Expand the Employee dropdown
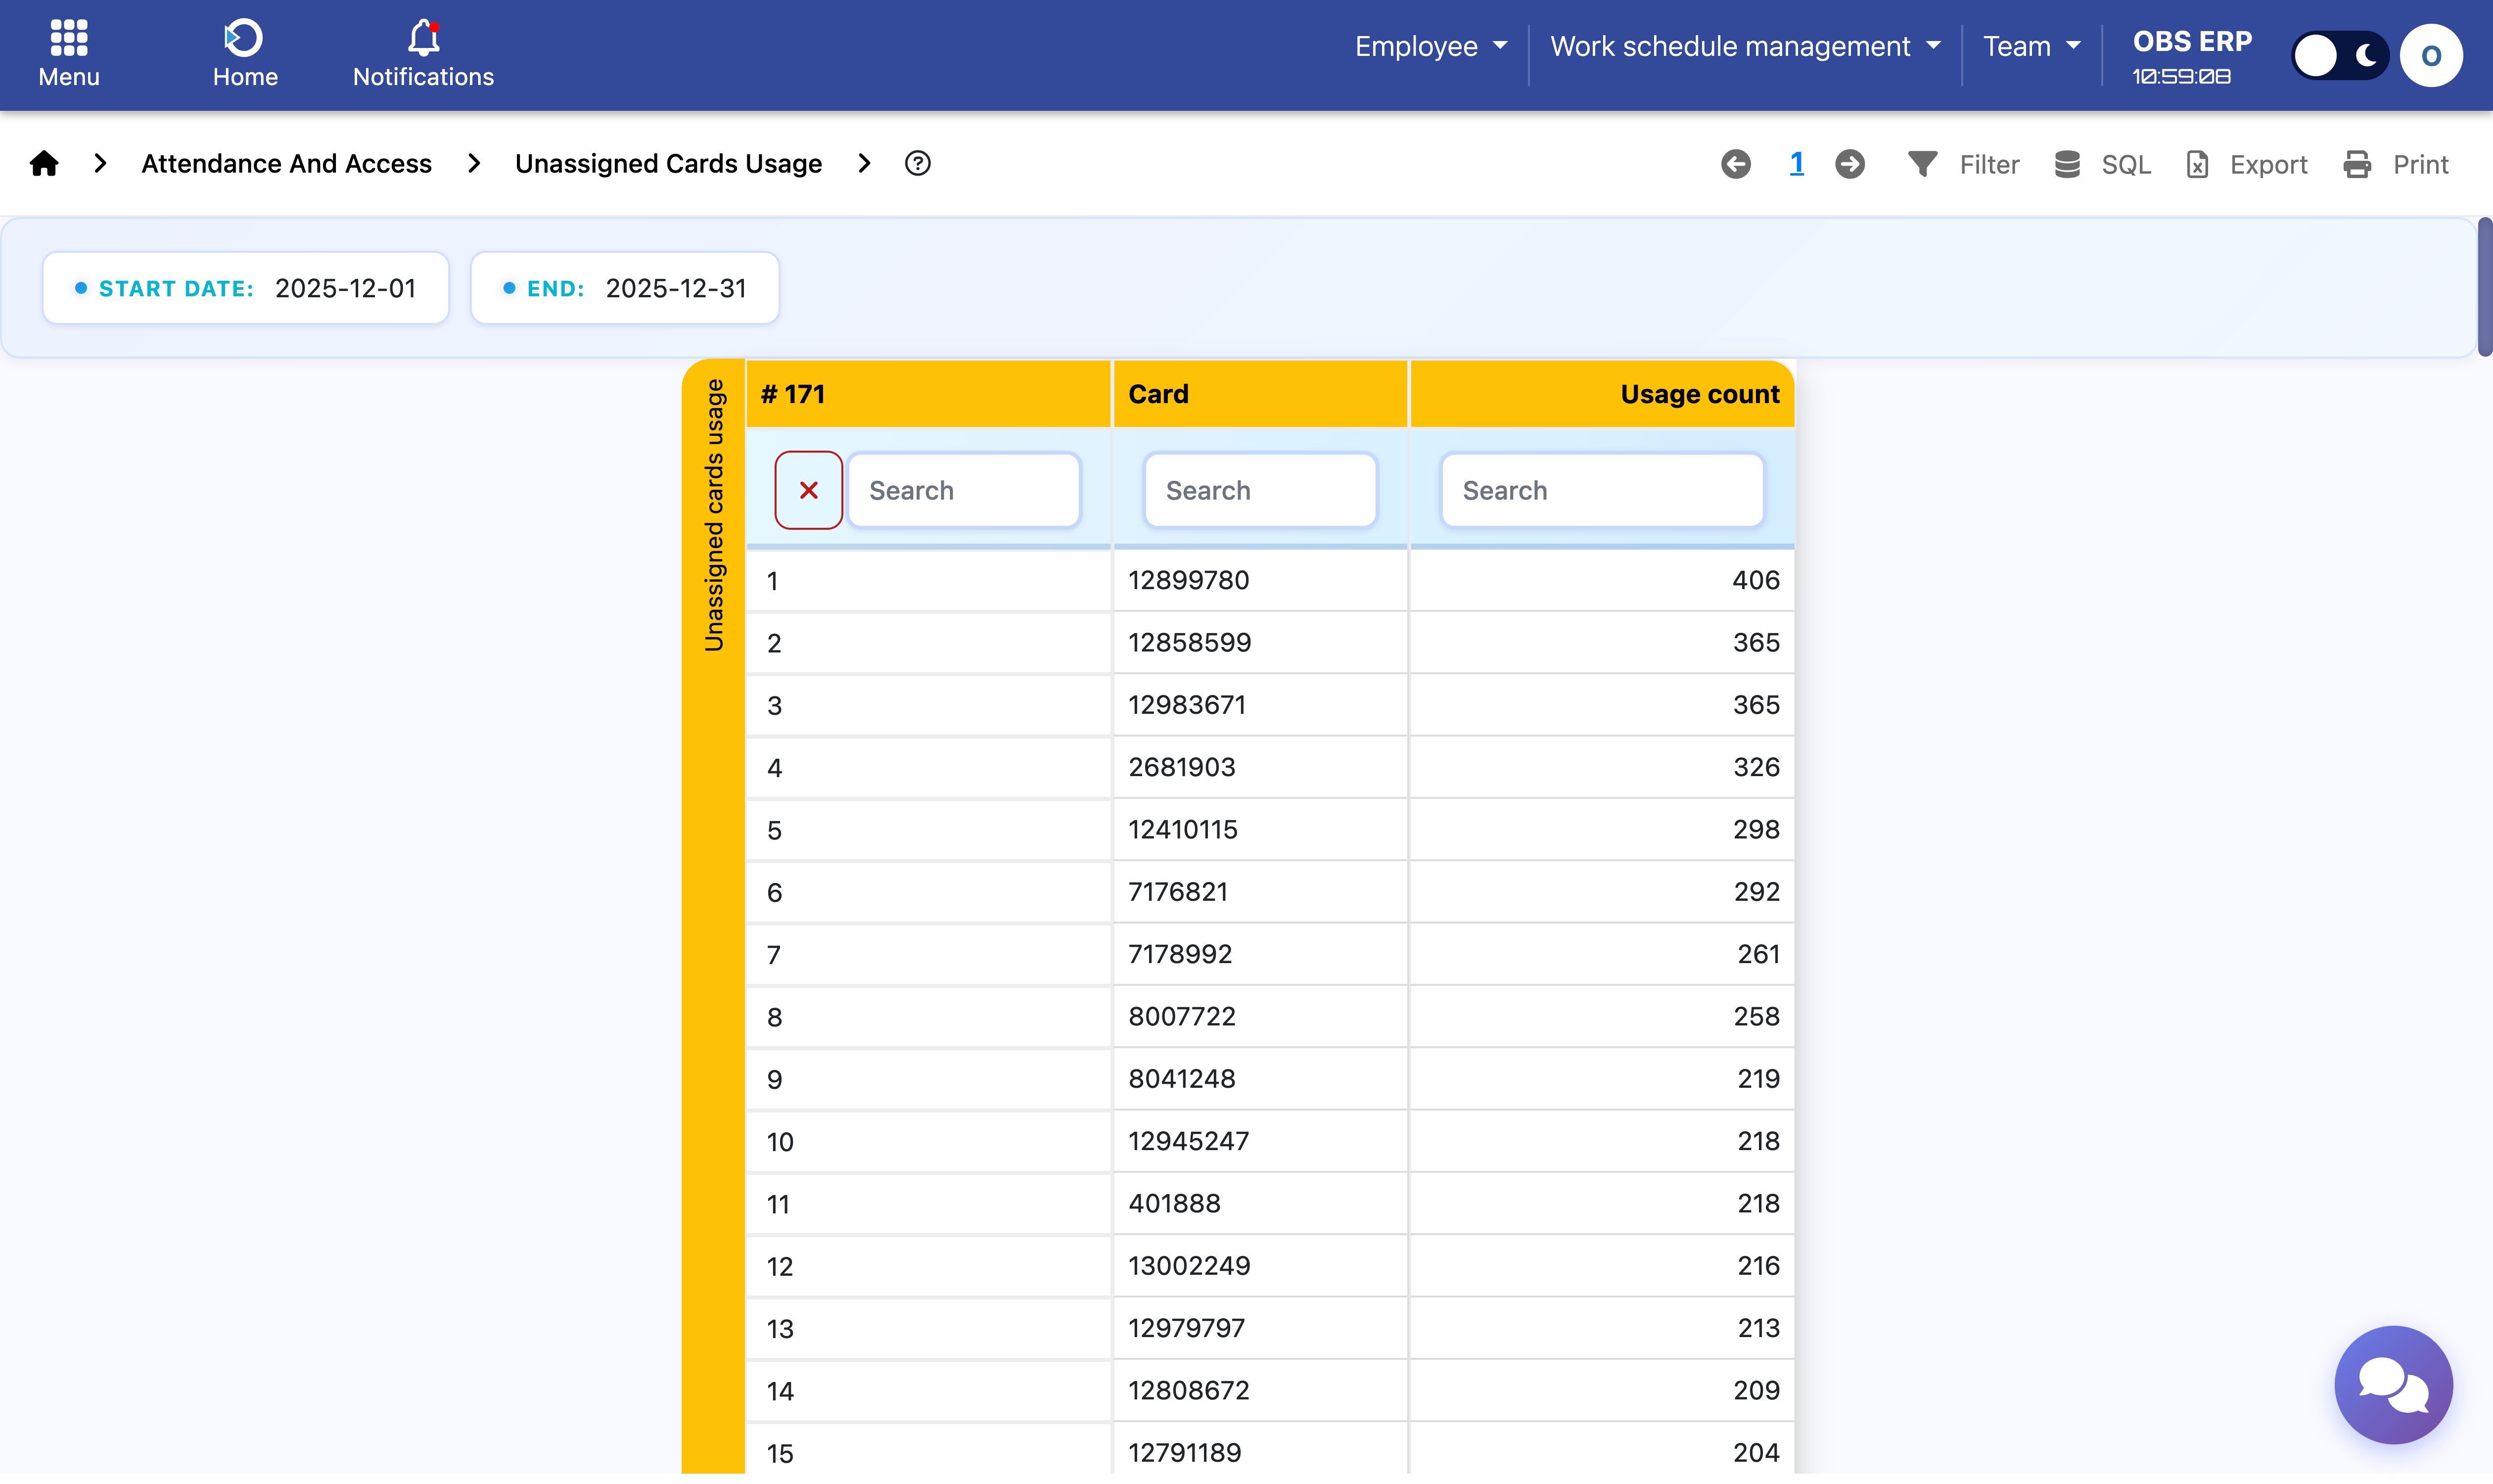 click(x=1430, y=46)
